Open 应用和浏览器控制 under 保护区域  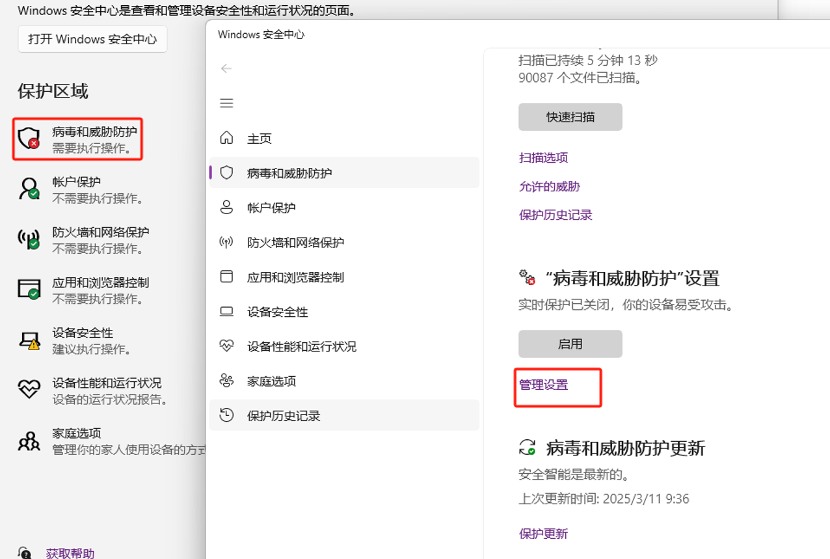pos(100,282)
